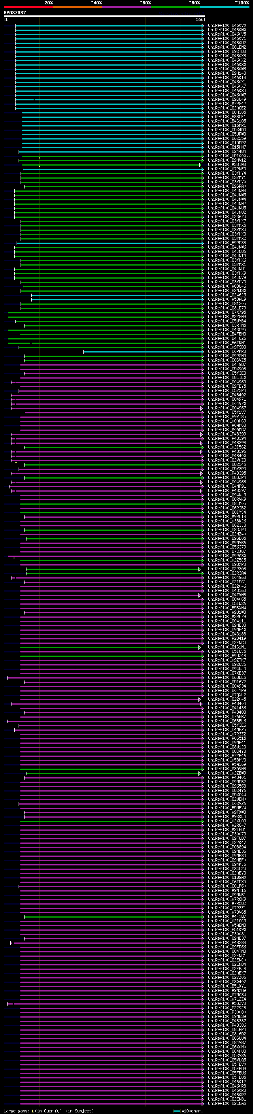Click the red 20% identity legend segment
Image resolution: width=253 pixels, height=1114 pixels.
[28, 7]
